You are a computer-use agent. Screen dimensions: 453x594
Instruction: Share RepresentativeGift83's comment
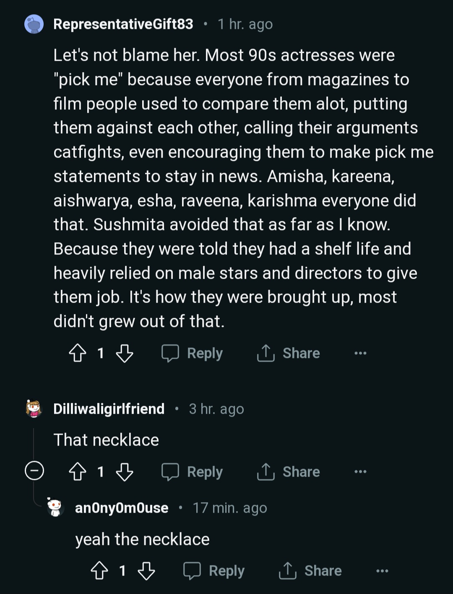pyautogui.click(x=289, y=353)
